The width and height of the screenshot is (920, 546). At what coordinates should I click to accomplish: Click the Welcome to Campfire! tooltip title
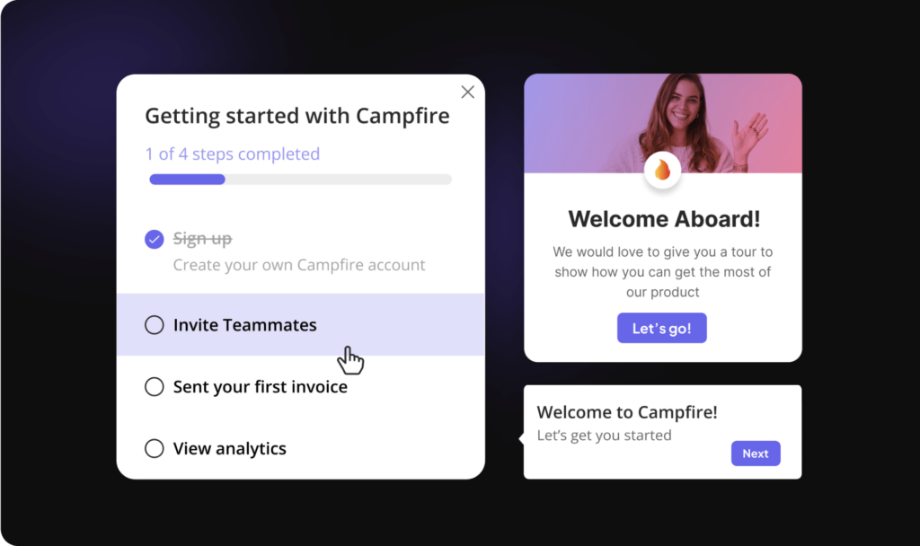pos(626,411)
